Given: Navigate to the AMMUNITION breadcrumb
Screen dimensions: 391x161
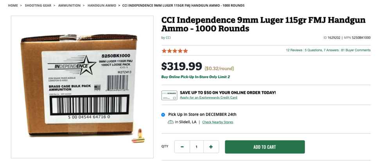Looking at the screenshot, I should click(70, 5).
